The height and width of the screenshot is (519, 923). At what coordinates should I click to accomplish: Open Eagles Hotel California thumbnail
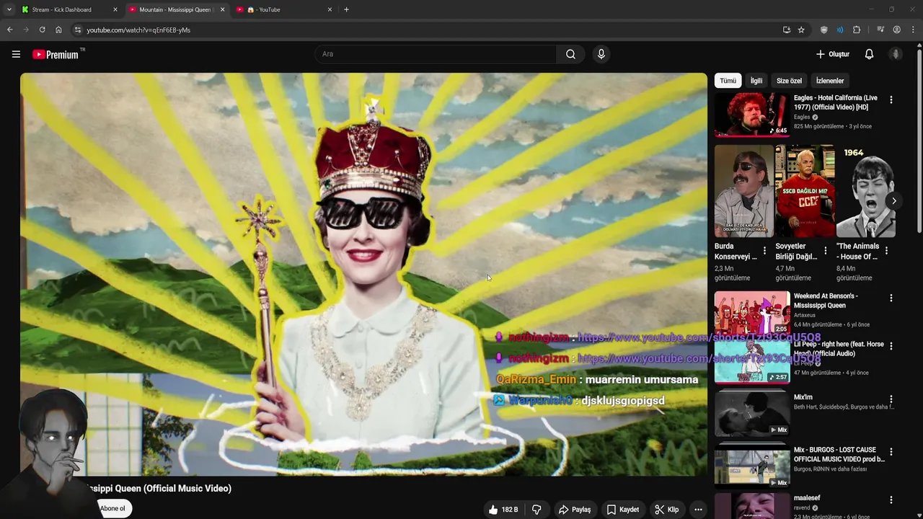tap(752, 114)
